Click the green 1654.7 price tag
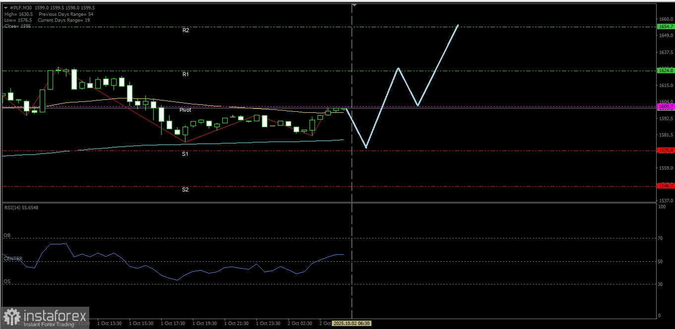 (665, 27)
